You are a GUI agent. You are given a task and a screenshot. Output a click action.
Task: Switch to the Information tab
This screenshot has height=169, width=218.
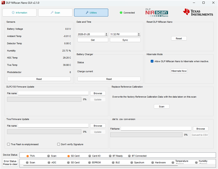click(x=19, y=13)
